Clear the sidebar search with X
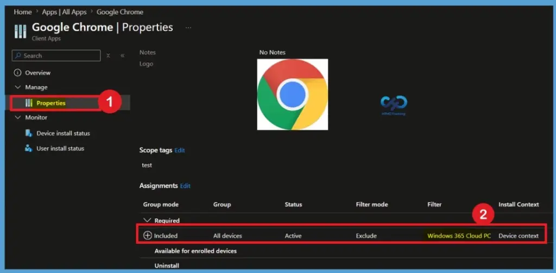Viewport: 556px width, 273px height. 108,55
